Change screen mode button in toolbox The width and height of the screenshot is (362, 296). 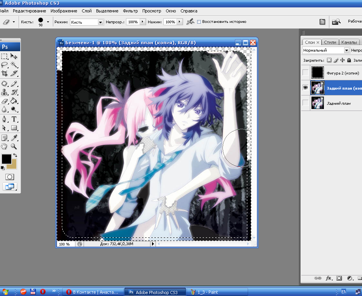pyautogui.click(x=10, y=187)
